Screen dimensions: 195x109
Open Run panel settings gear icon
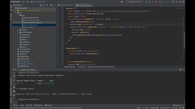point(180,70)
